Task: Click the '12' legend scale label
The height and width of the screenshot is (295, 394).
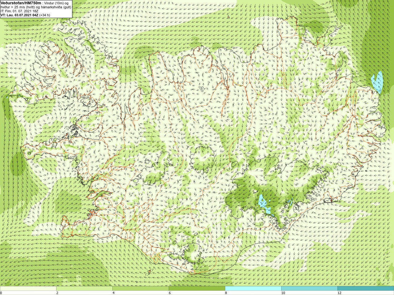Action: (339, 293)
